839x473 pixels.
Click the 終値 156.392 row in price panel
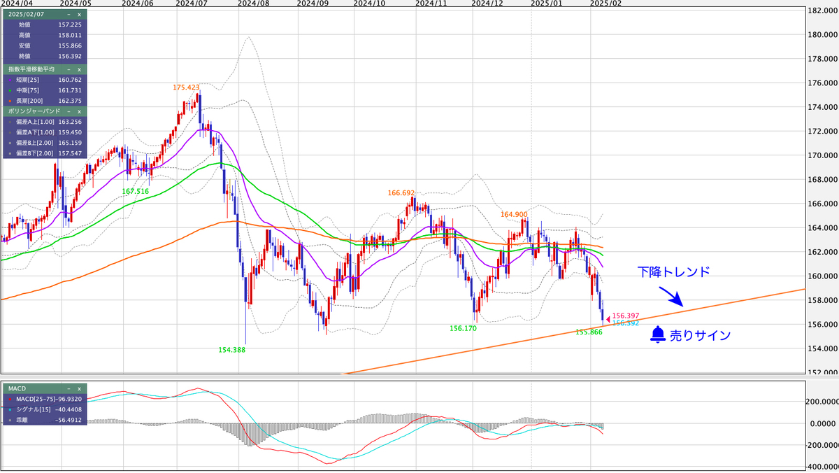tap(43, 56)
